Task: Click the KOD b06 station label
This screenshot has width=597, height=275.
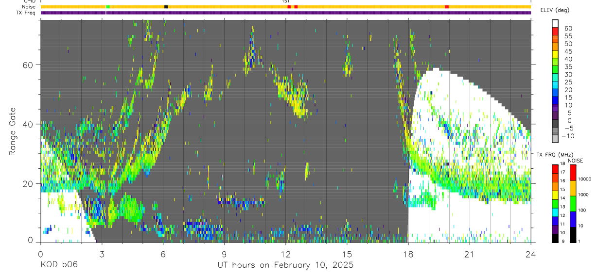Action: point(58,265)
